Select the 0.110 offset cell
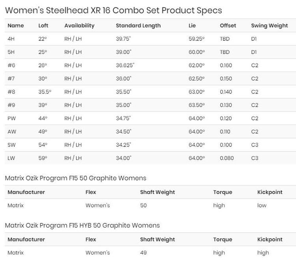Image resolution: width=296 pixels, height=262 pixels. tap(226, 132)
